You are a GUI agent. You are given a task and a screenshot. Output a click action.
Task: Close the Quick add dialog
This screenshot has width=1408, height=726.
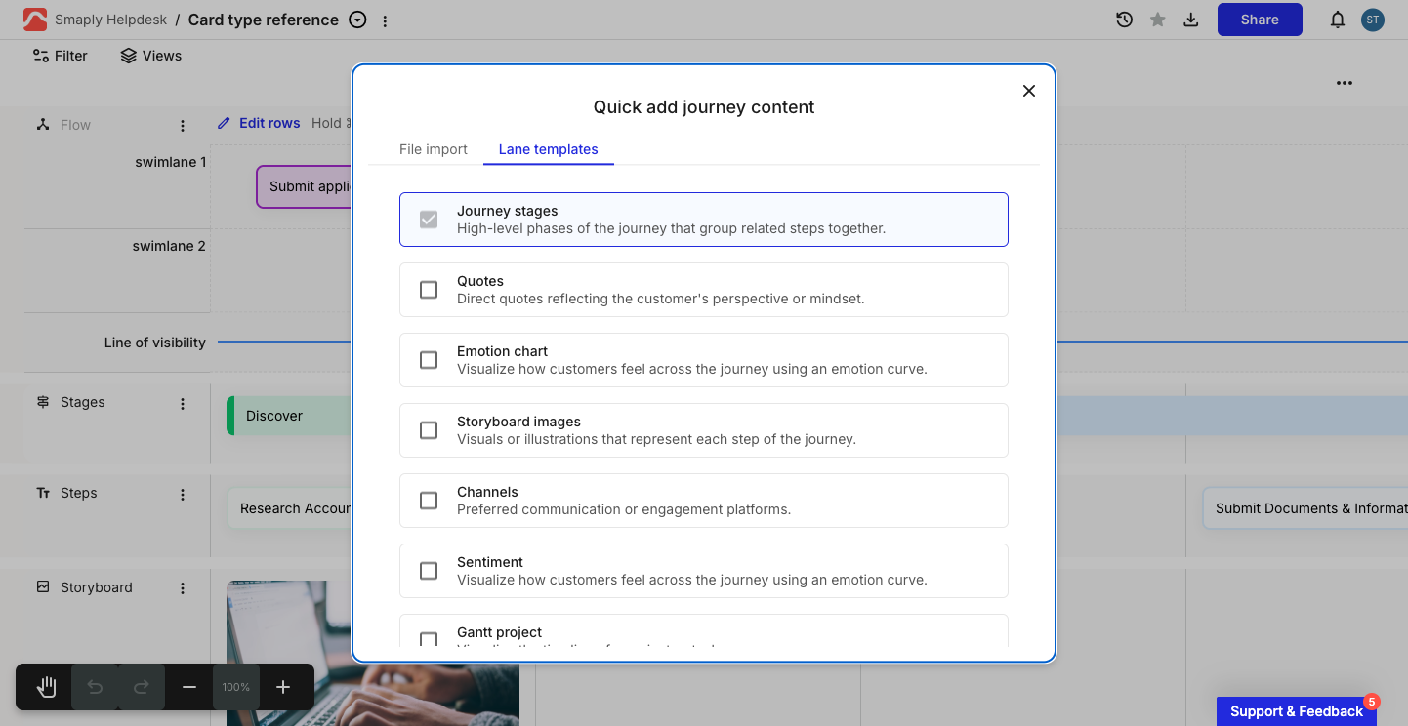(1028, 91)
